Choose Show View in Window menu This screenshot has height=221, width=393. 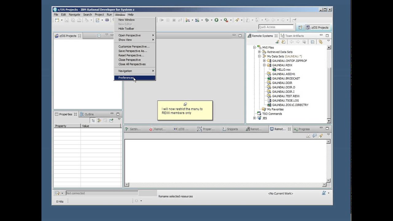(x=135, y=40)
